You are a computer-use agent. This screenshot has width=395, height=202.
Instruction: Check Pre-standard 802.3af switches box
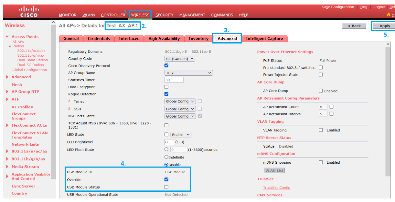[321, 68]
